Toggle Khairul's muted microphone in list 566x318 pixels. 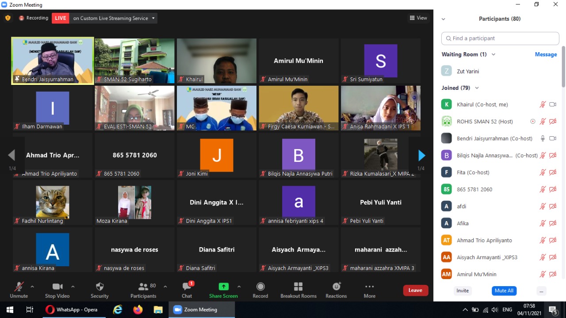click(x=543, y=105)
